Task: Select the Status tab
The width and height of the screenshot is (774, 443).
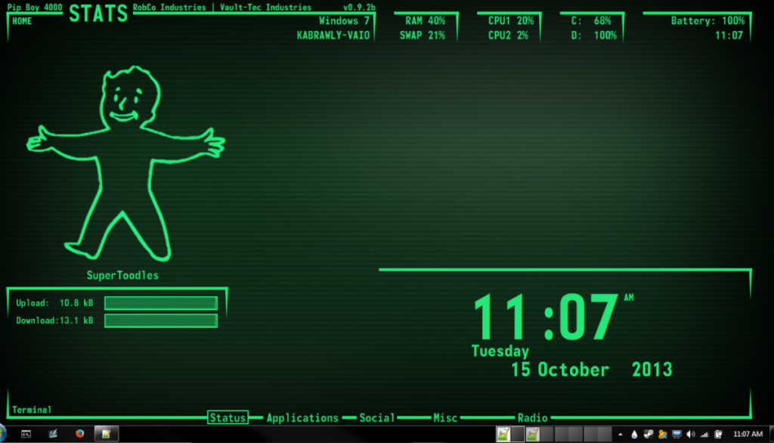Action: coord(228,417)
